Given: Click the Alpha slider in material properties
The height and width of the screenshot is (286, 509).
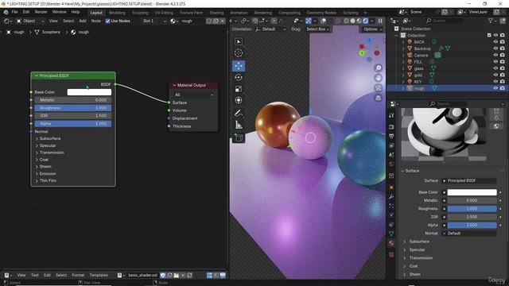Looking at the screenshot, I should [472, 225].
